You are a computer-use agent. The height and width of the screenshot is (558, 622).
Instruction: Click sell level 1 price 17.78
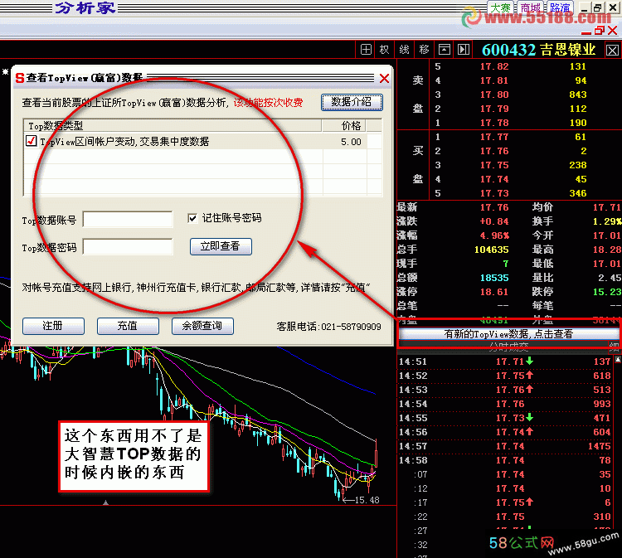[494, 123]
